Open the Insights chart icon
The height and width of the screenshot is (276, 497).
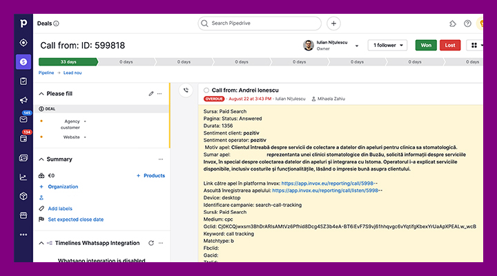tap(23, 177)
